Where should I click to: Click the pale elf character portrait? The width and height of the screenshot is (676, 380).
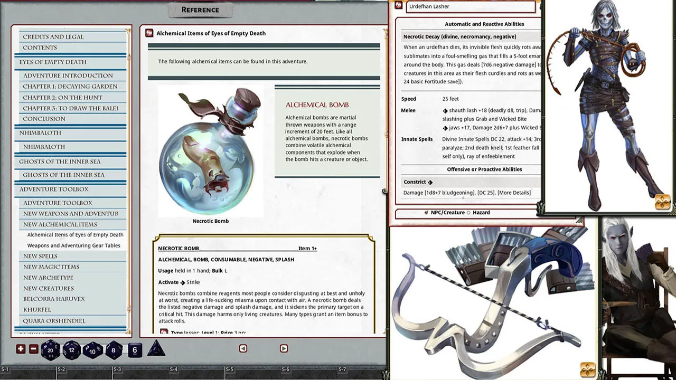pos(638,298)
